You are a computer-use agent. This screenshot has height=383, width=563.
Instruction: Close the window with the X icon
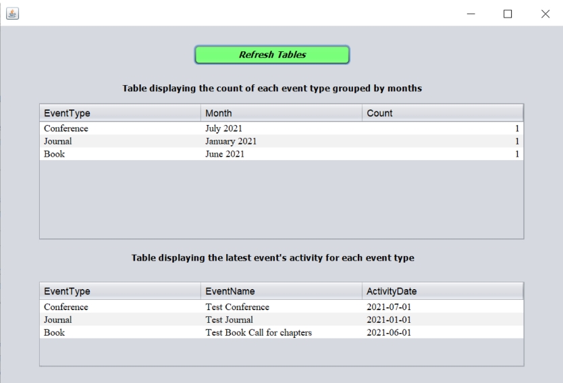(545, 14)
